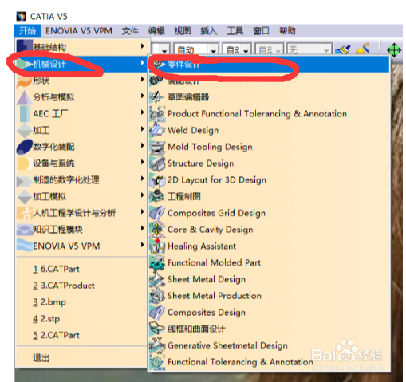Open the 帮助 menu

[287, 31]
